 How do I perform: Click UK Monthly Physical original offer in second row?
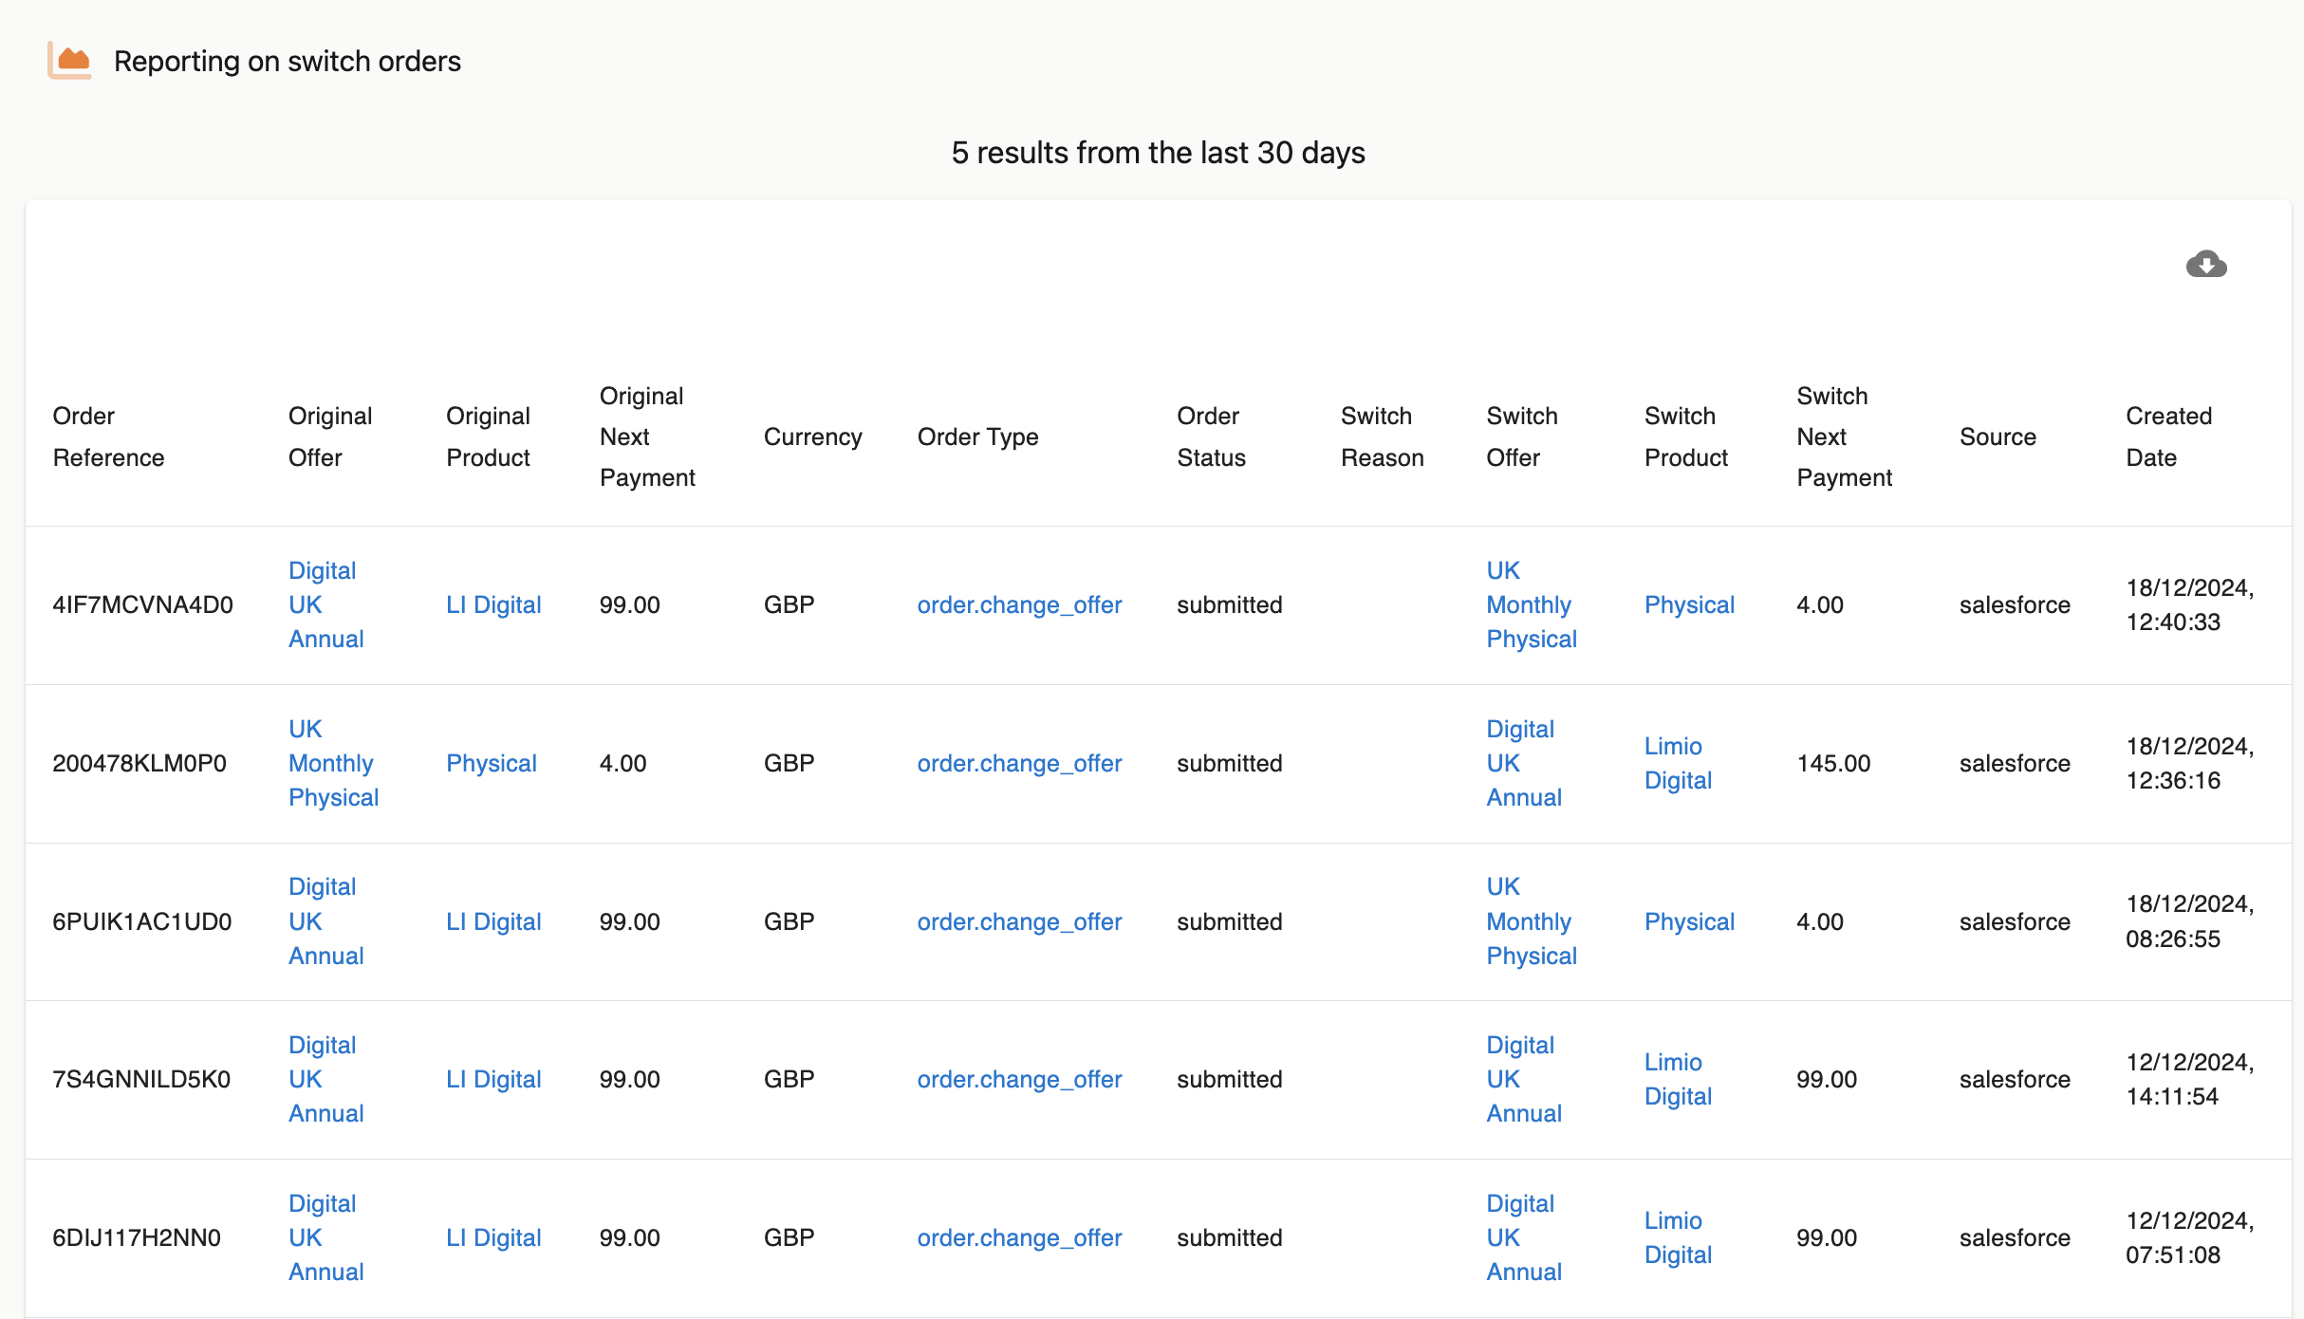click(x=333, y=763)
